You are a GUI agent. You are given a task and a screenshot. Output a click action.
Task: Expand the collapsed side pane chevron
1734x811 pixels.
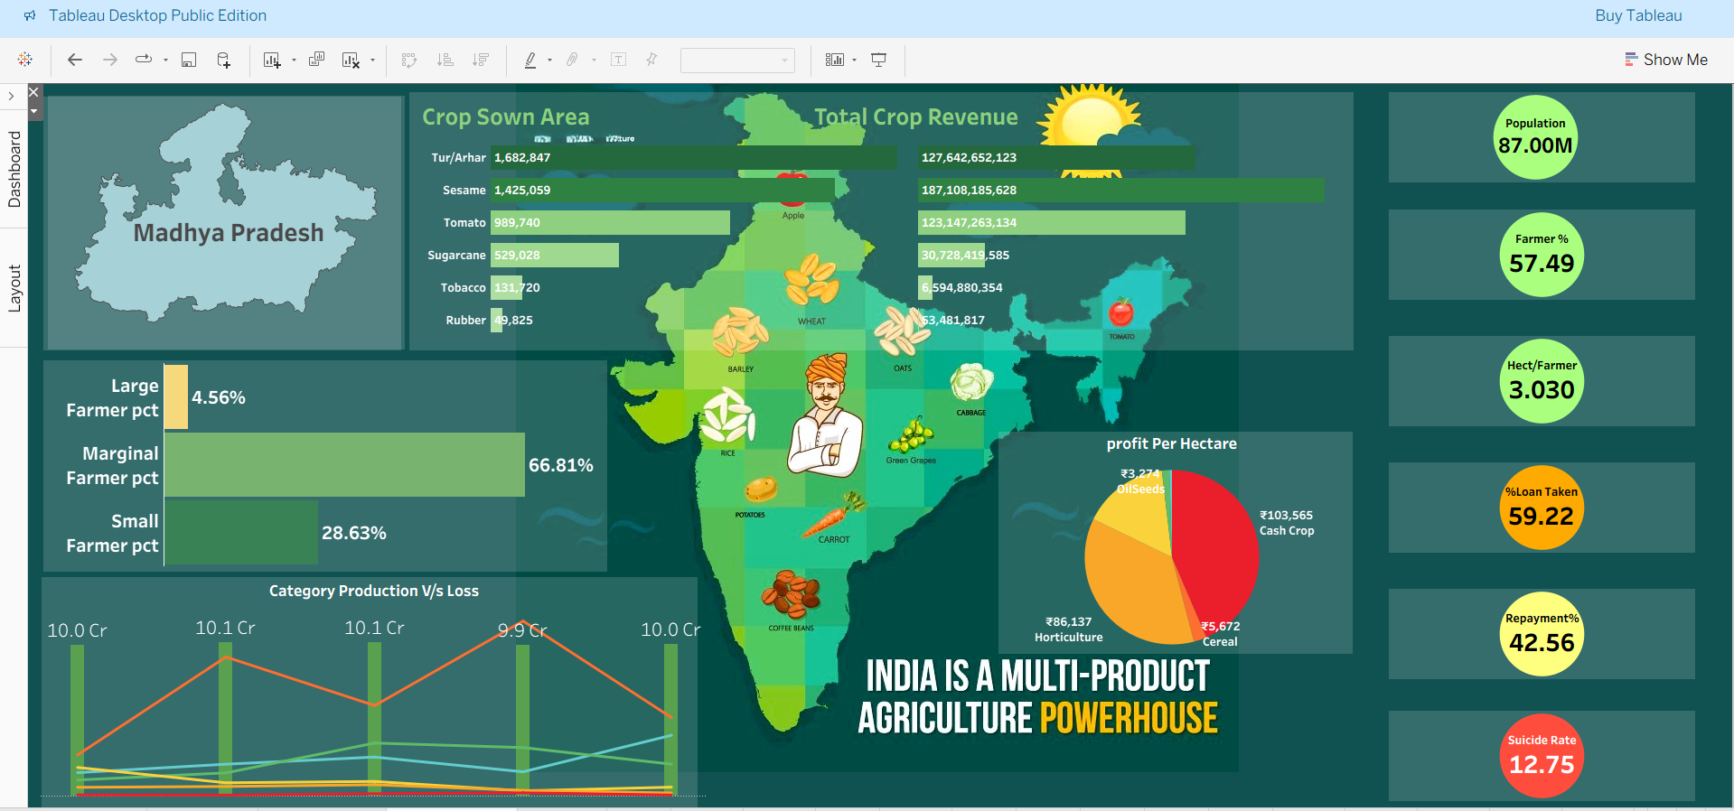[x=11, y=96]
